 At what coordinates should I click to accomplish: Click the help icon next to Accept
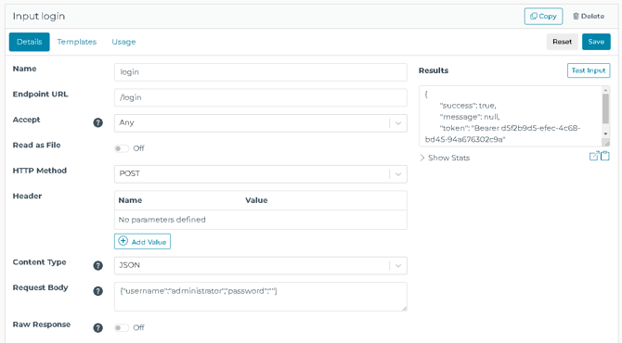[x=98, y=122]
